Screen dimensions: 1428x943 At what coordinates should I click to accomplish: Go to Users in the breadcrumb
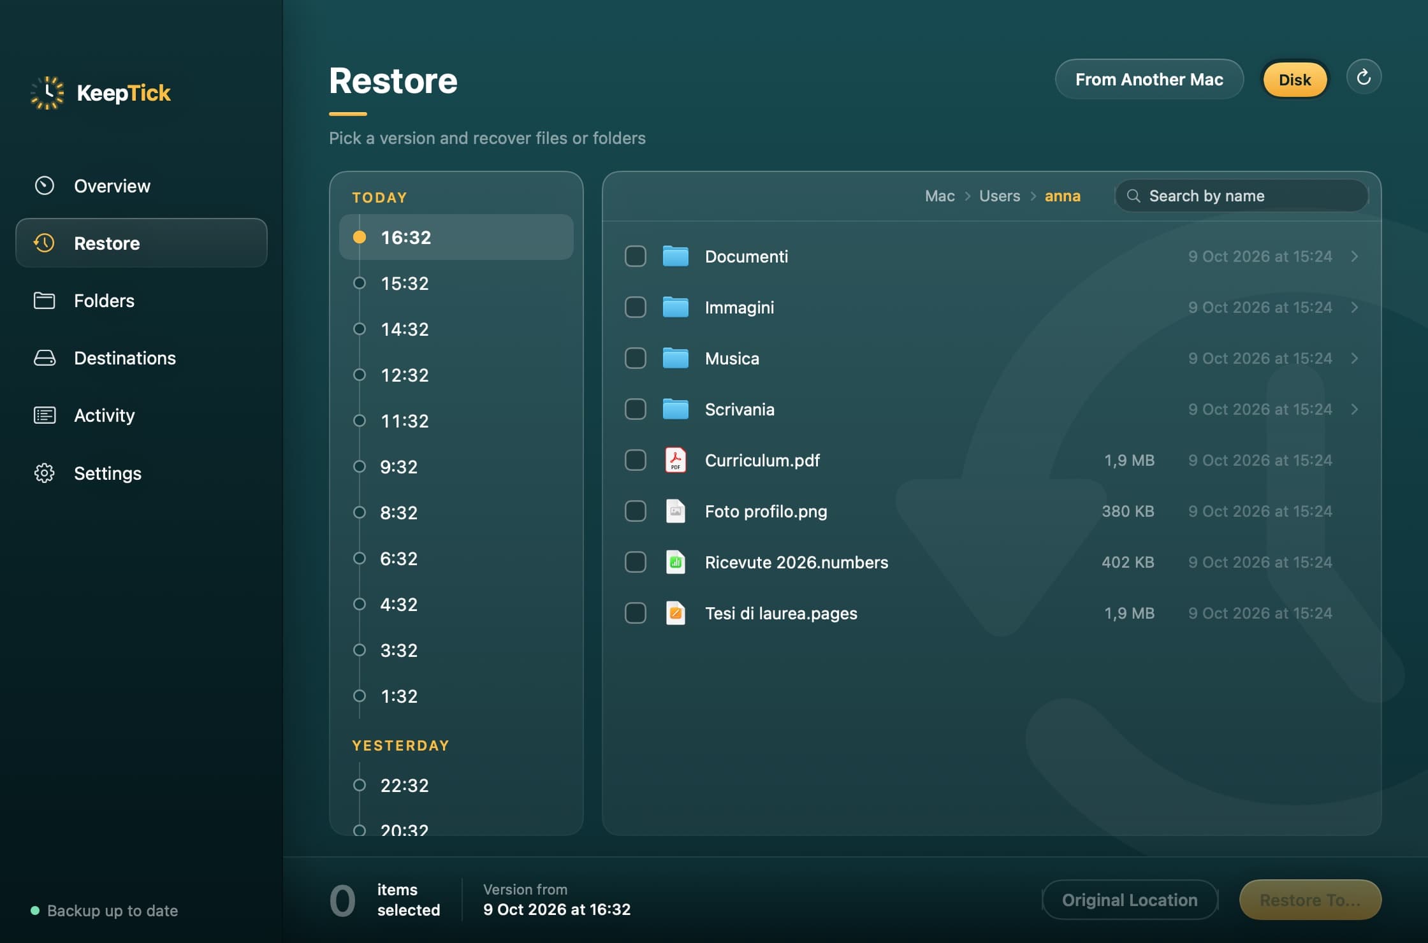999,196
